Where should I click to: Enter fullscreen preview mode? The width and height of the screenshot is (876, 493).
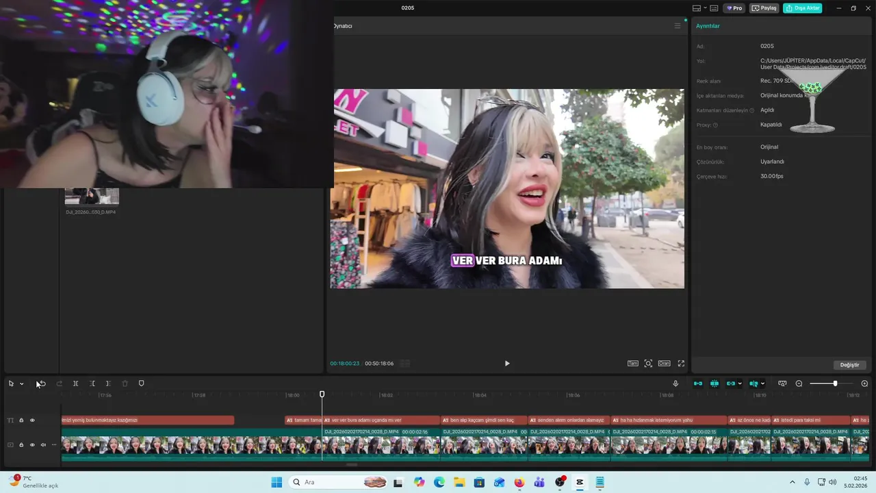(681, 364)
